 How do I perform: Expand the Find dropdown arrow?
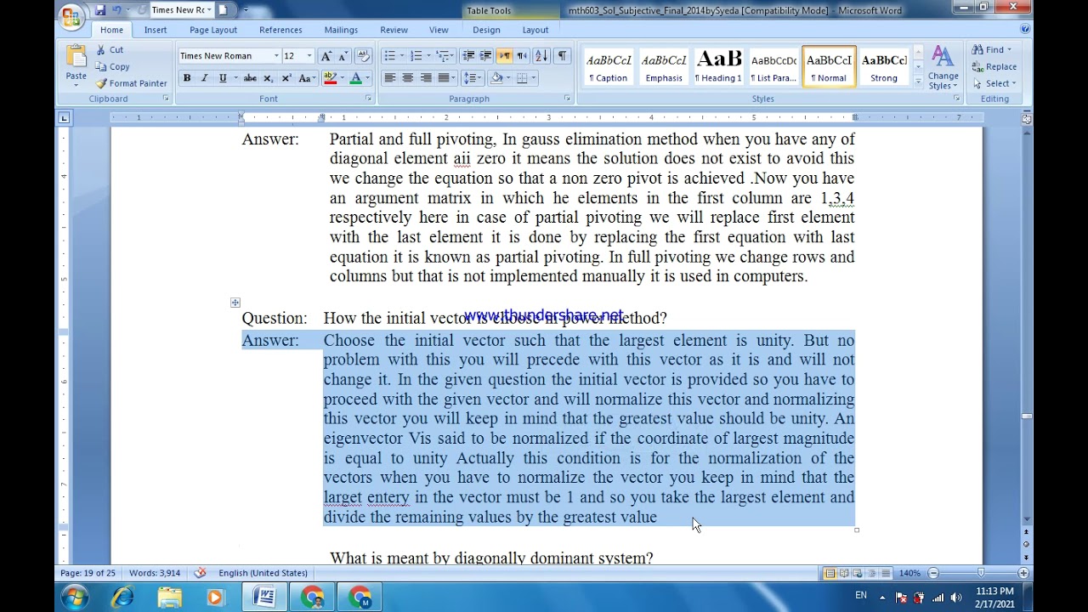pyautogui.click(x=1010, y=50)
